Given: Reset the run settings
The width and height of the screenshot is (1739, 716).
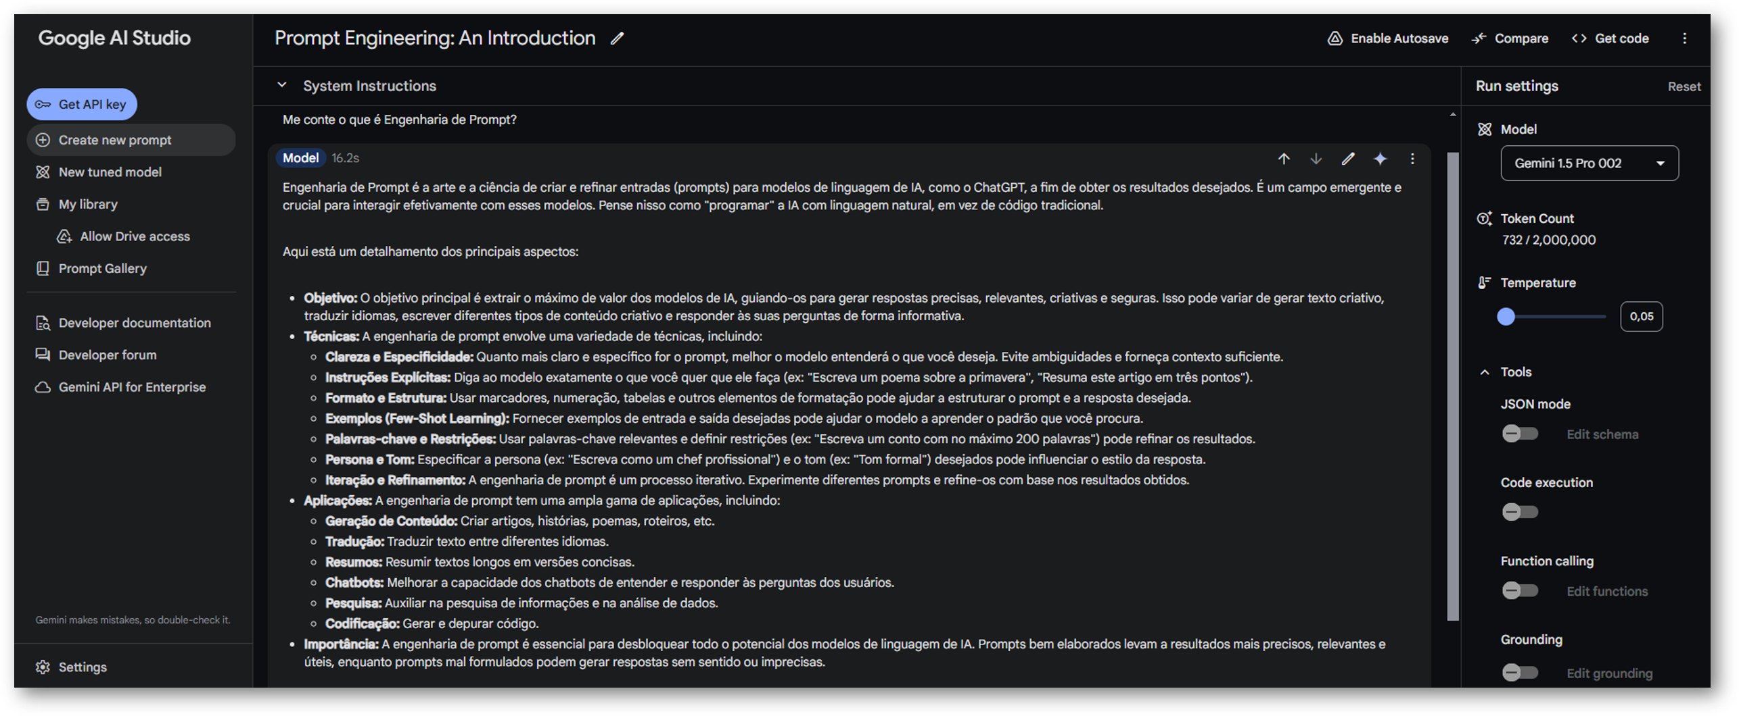Looking at the screenshot, I should tap(1684, 86).
